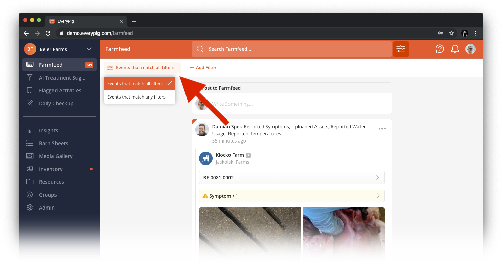Click the browser back arrow
This screenshot has height=262, width=502.
coord(26,33)
